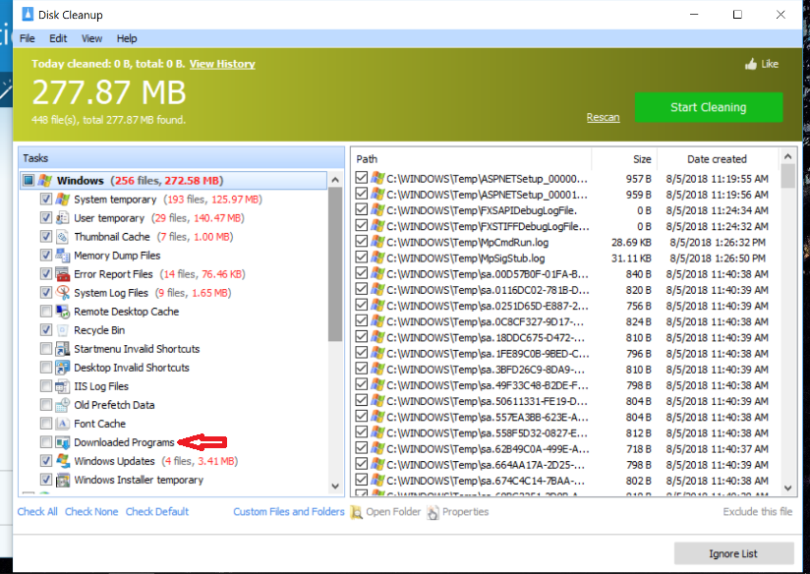Open the Help menu

[127, 38]
